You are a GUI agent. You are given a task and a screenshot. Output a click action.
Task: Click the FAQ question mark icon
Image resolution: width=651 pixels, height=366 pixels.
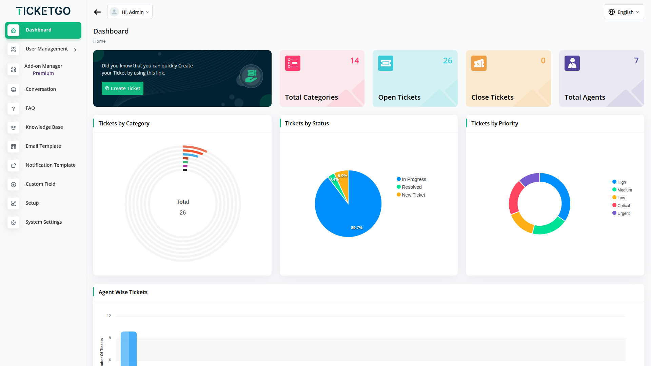point(14,108)
